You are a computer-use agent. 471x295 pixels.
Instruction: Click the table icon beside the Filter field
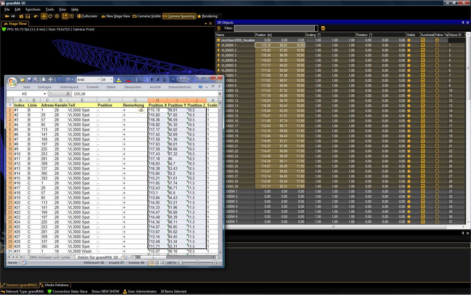click(x=323, y=28)
